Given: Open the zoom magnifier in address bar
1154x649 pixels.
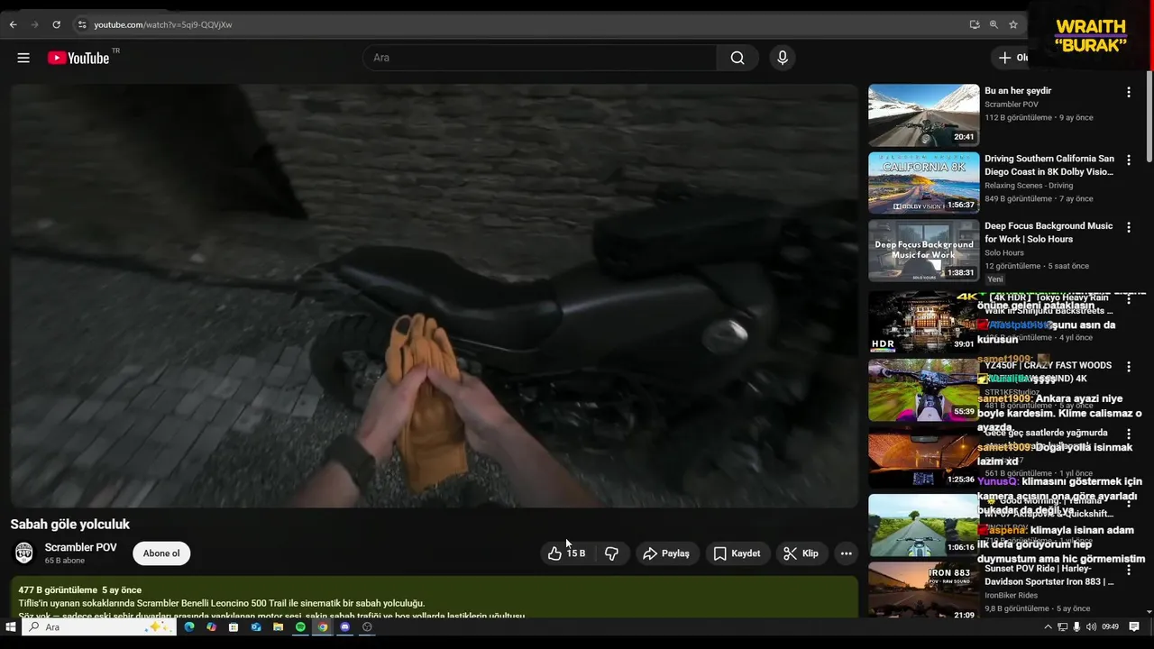Looking at the screenshot, I should 994,24.
